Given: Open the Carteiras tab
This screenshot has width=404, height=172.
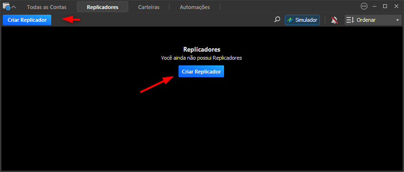Looking at the screenshot, I should (149, 7).
